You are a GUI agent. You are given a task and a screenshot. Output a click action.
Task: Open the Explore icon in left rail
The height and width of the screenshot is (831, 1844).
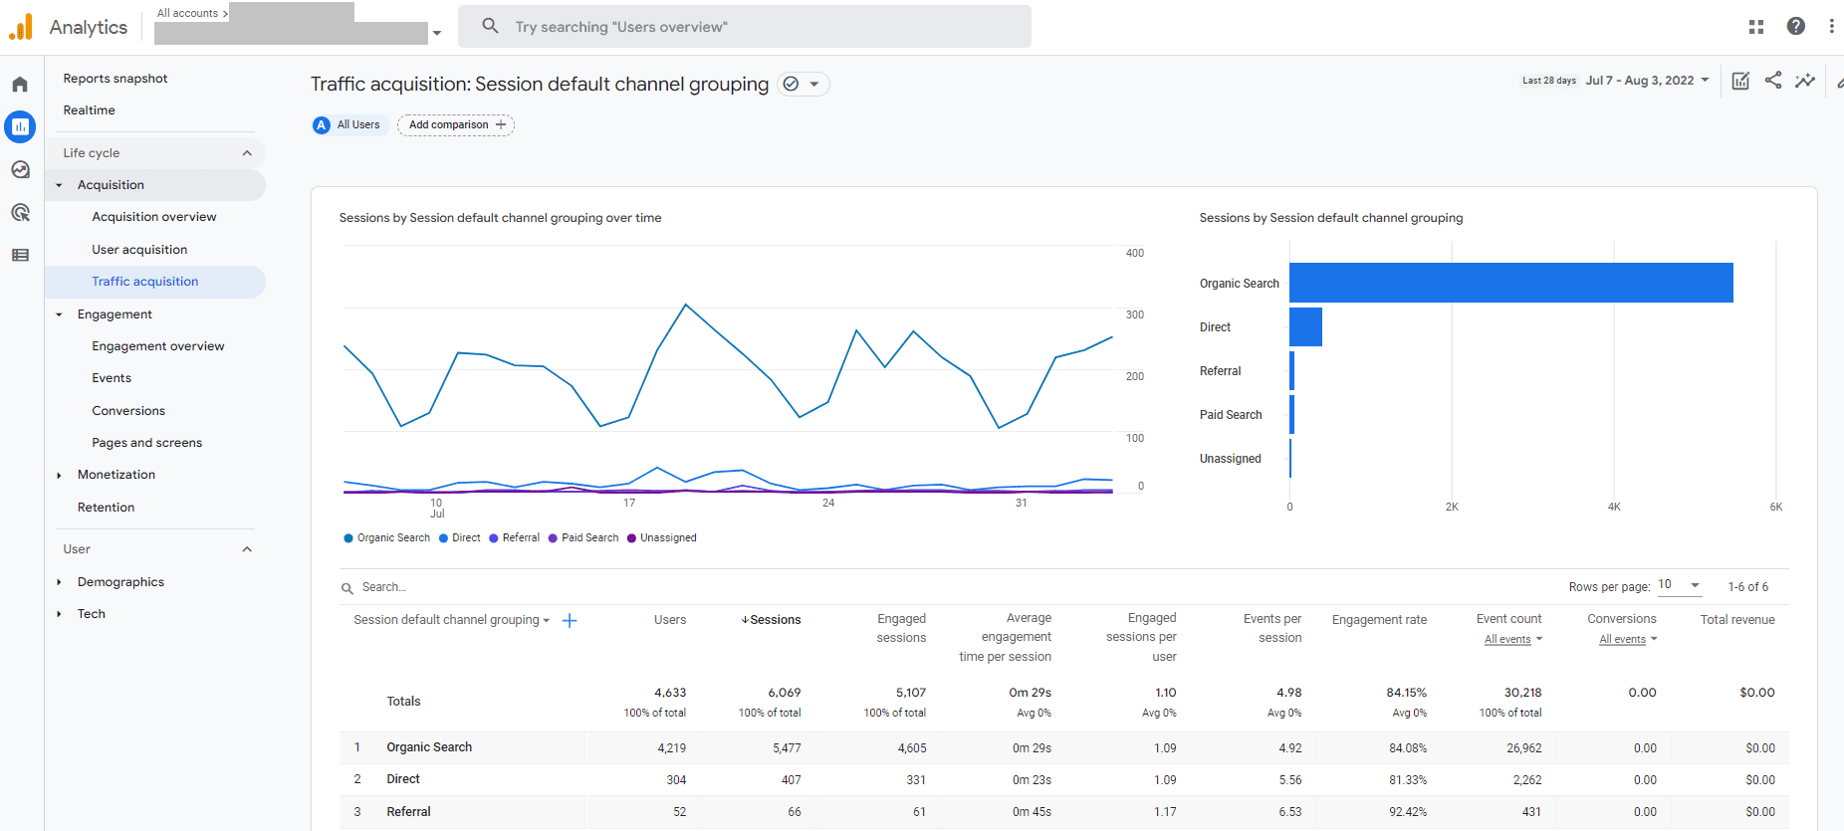coord(20,170)
